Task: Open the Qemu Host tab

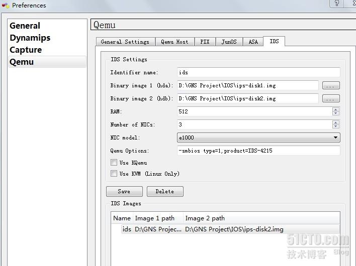Action: coord(174,42)
